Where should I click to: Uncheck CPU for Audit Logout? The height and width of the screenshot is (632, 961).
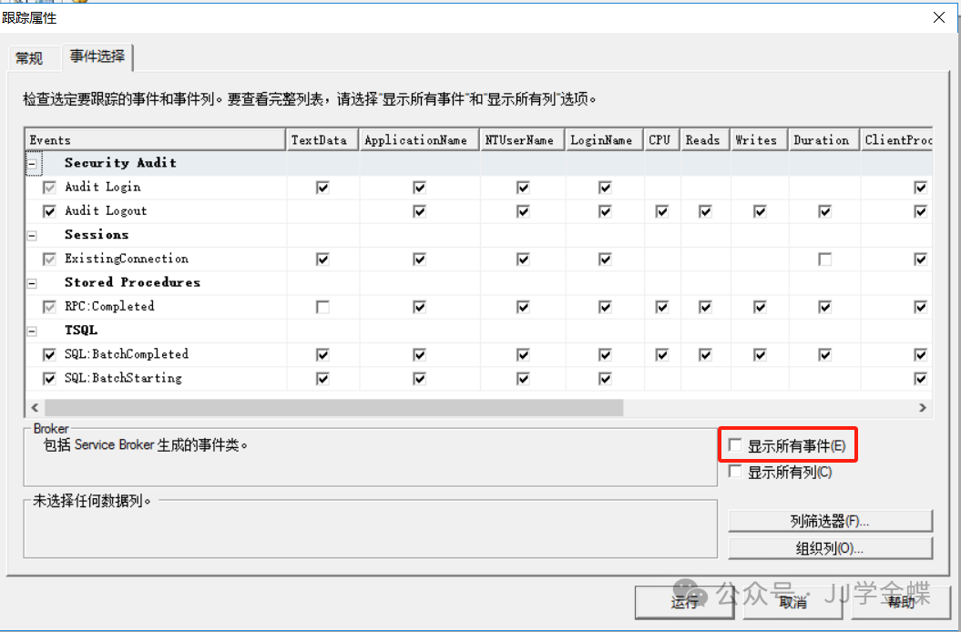click(662, 211)
